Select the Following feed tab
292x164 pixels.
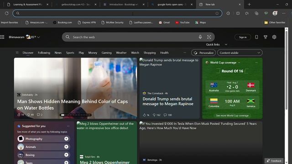[x=44, y=53]
